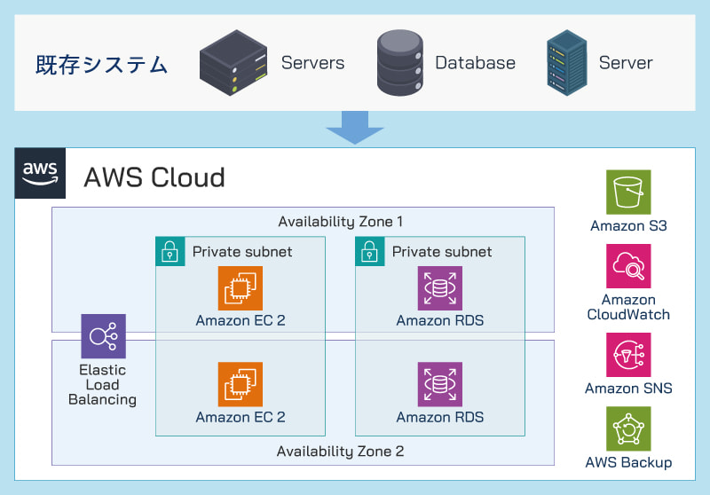
Task: Click "Private subnet" label above Amazon EC2
Action: tap(242, 252)
